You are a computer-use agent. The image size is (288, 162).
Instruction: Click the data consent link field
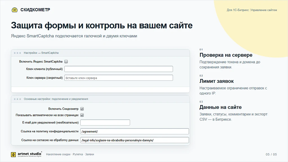[135, 140]
